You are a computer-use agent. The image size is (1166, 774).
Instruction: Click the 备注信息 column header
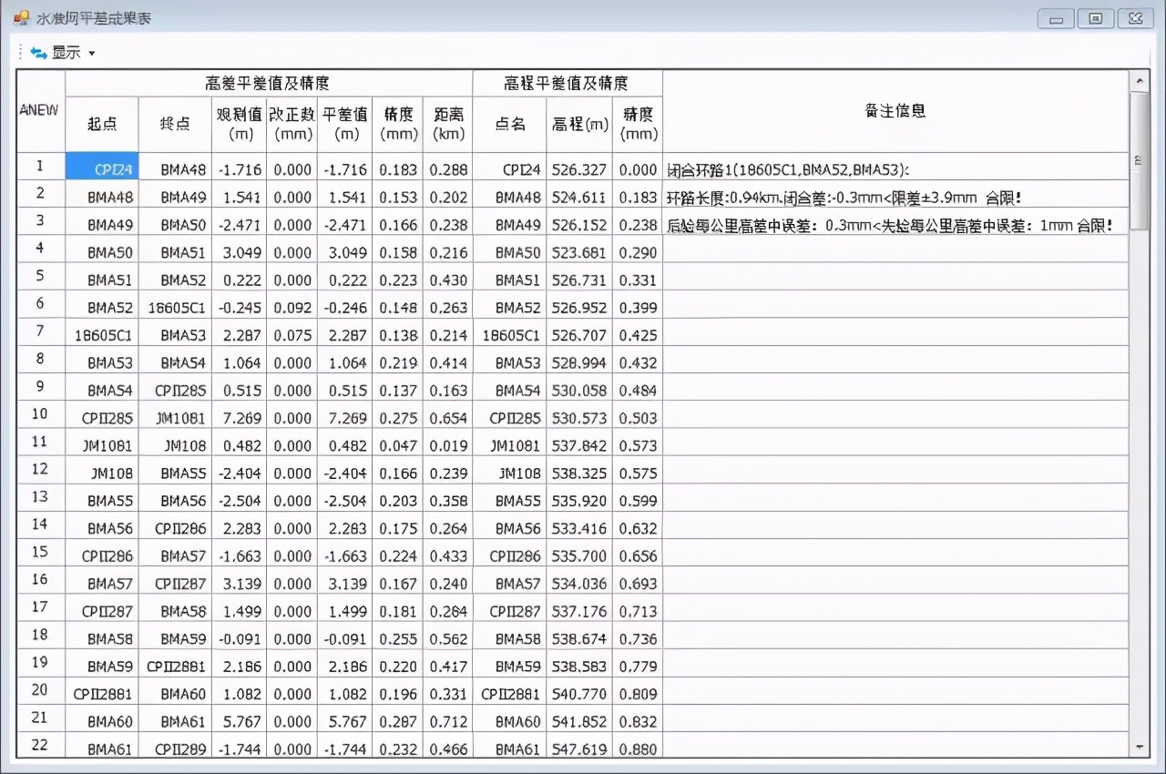click(895, 111)
